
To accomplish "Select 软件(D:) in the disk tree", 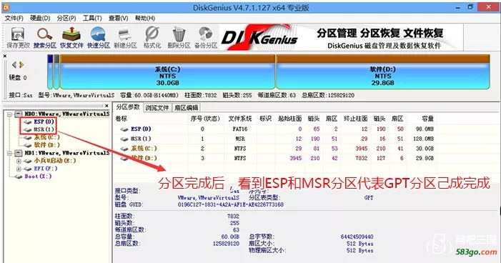I will point(46,145).
